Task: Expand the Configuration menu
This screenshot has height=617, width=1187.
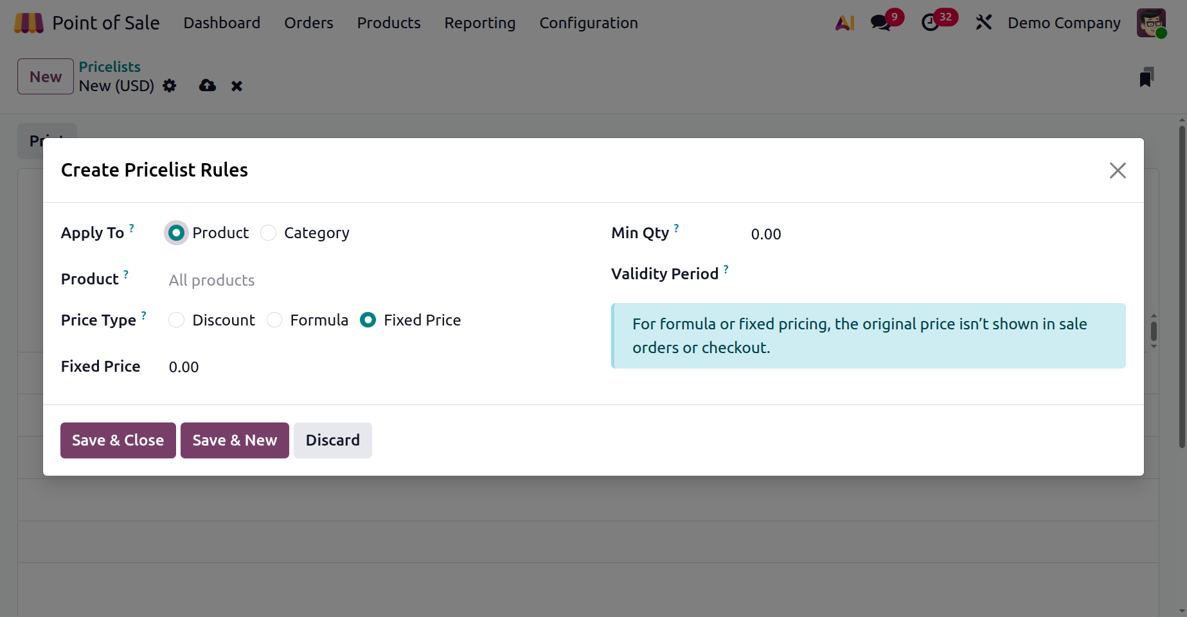Action: click(x=588, y=23)
